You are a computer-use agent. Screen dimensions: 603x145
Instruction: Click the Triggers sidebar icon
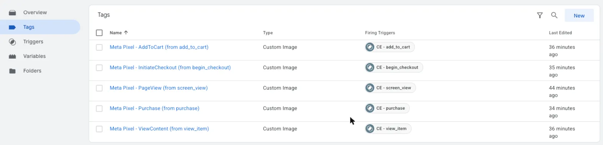[x=13, y=42]
